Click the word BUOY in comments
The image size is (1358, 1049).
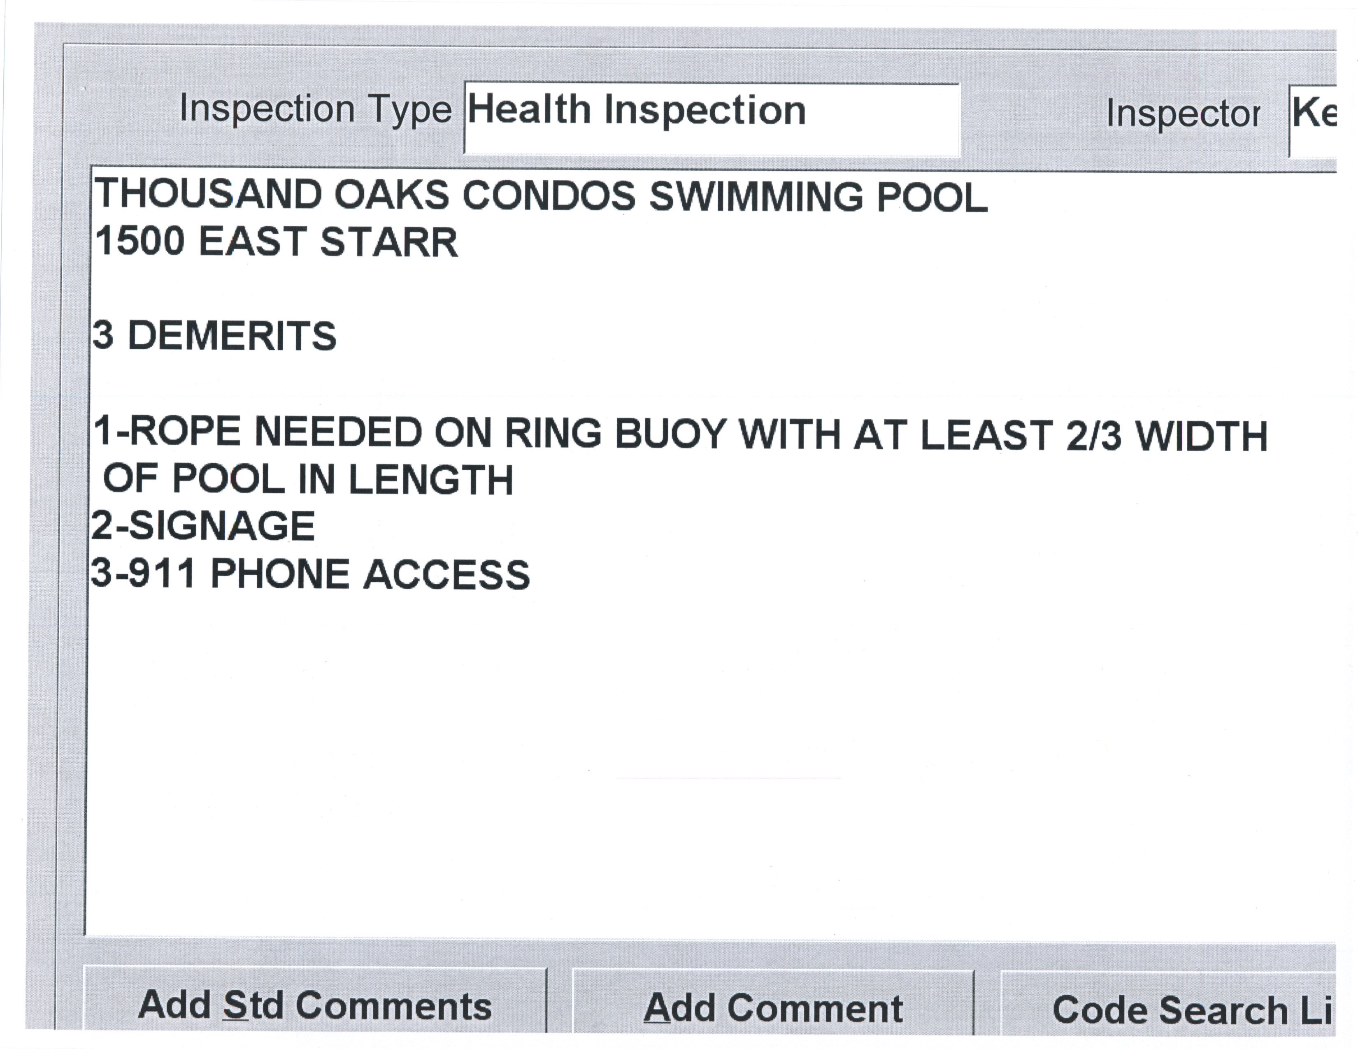tap(670, 433)
